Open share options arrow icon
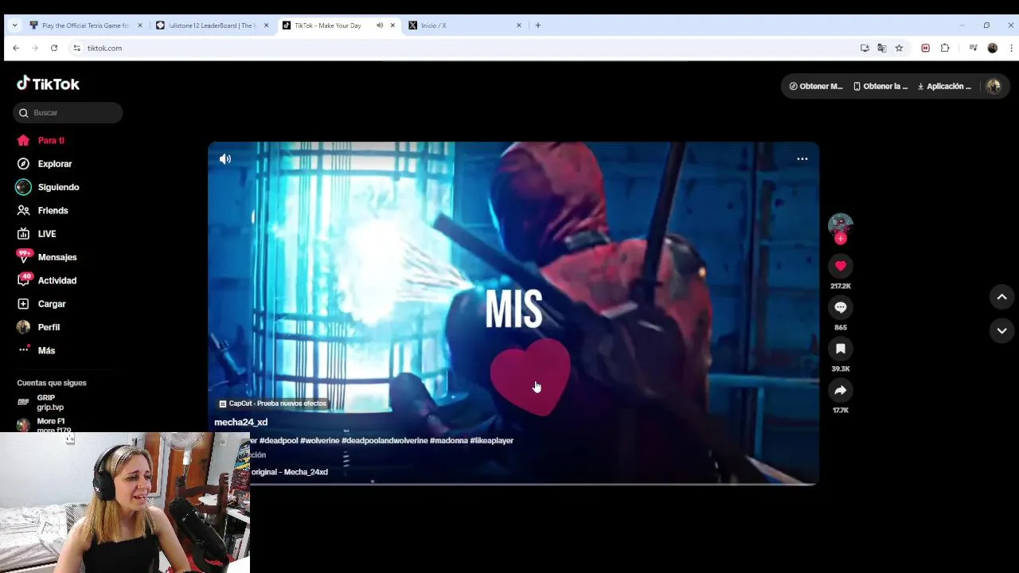 click(x=841, y=390)
